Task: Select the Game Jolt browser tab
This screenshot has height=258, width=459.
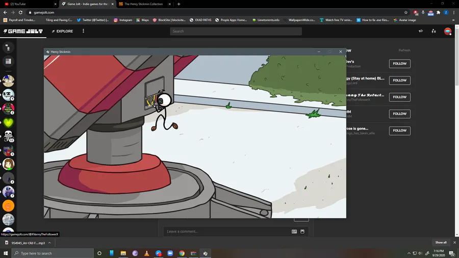Action: pos(87,4)
